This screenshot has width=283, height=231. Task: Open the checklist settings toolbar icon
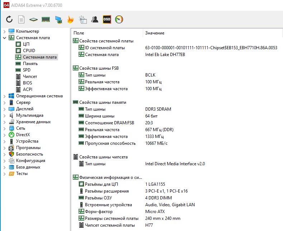(x=82, y=19)
